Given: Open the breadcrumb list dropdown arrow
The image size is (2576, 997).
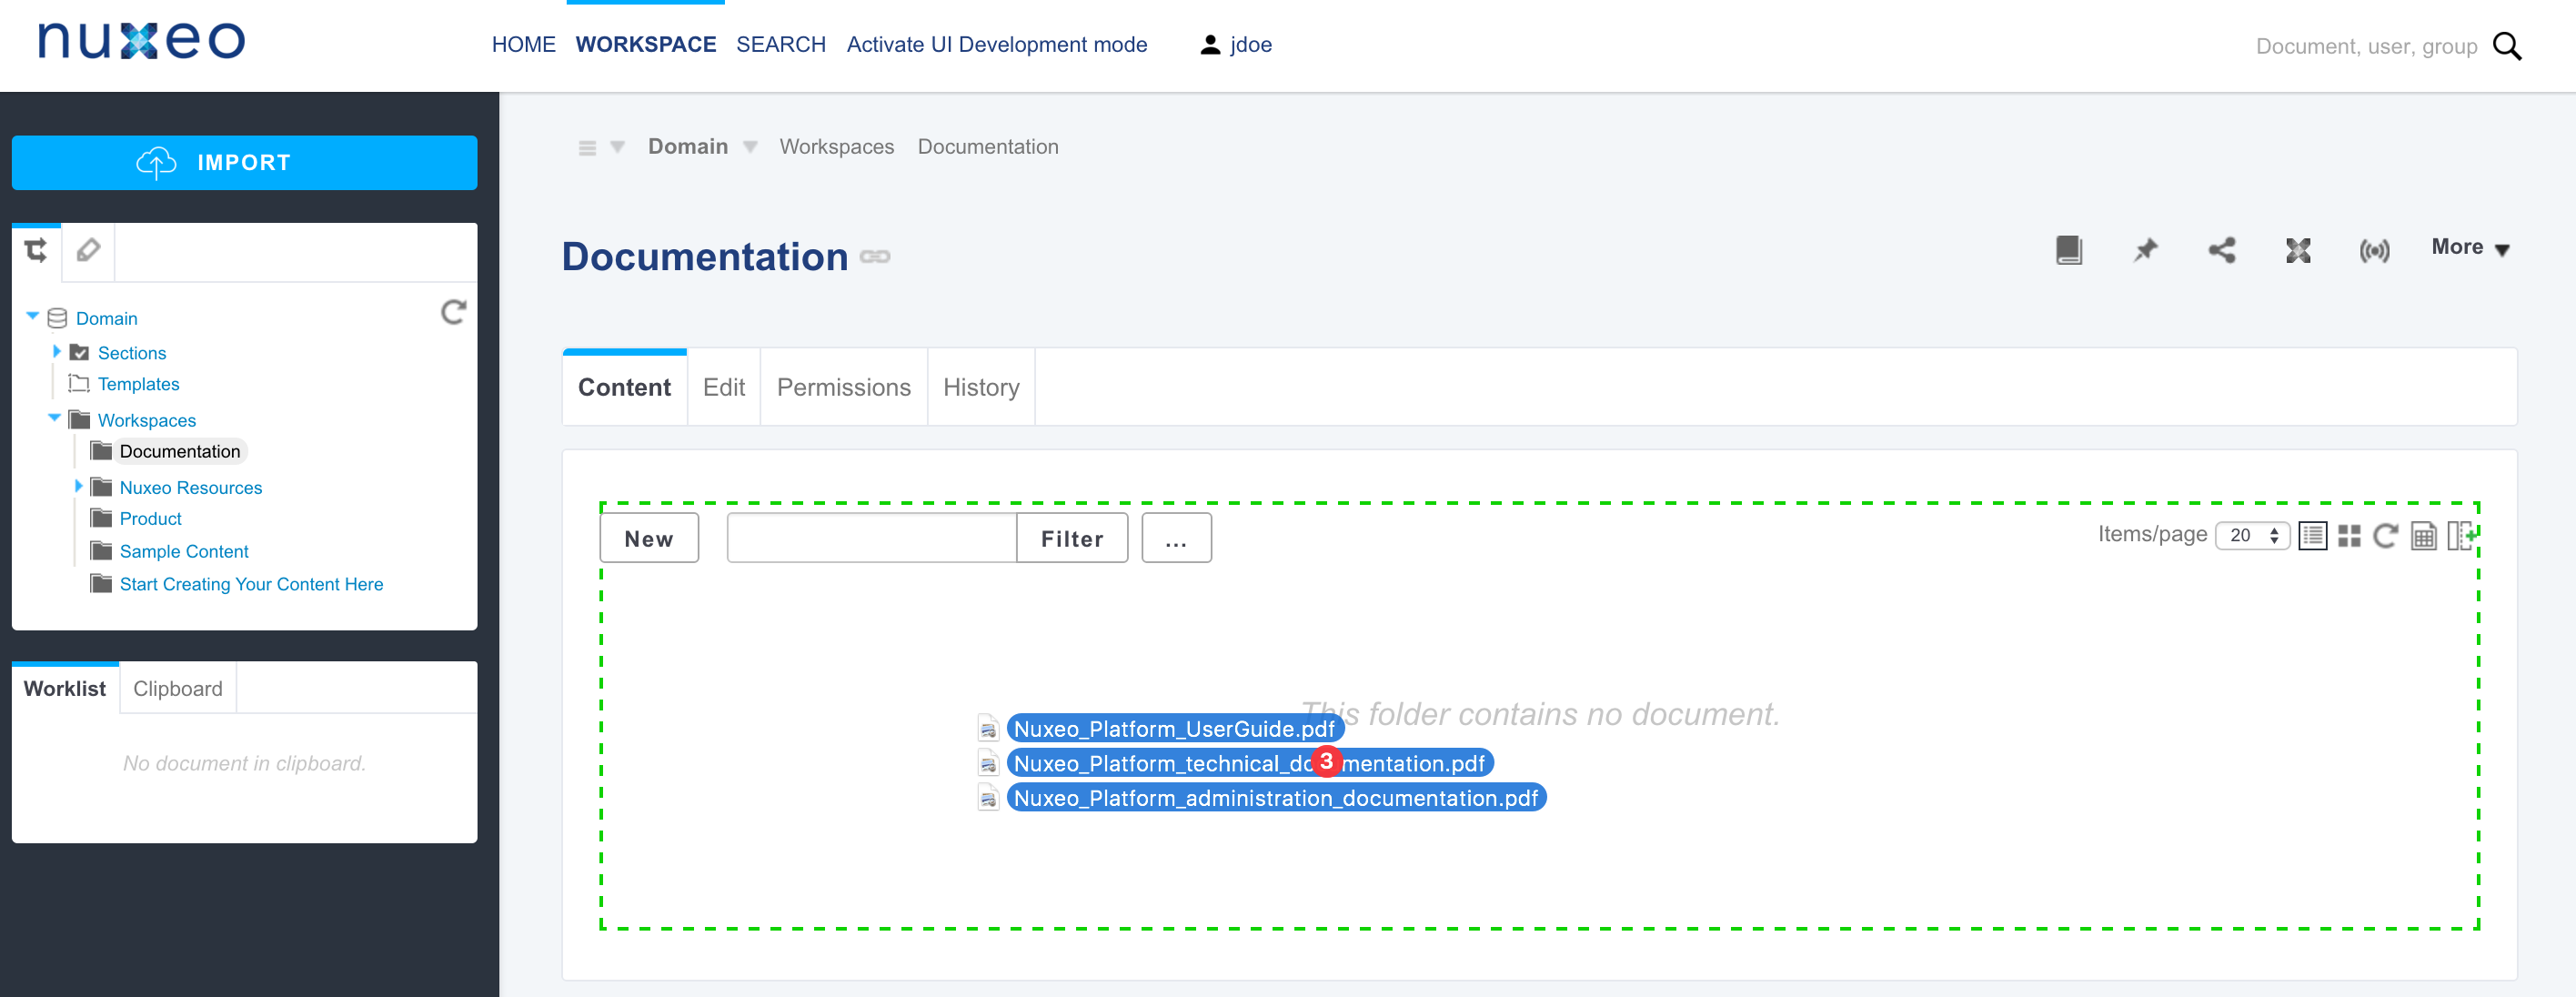Looking at the screenshot, I should pyautogui.click(x=618, y=147).
